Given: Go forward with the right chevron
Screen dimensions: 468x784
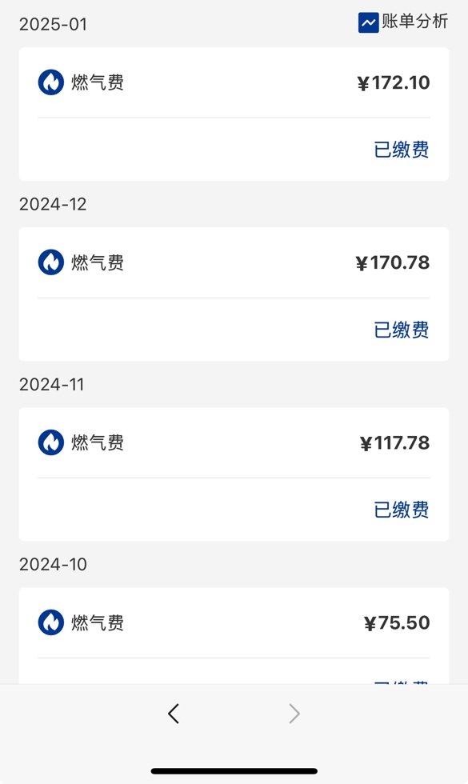Looking at the screenshot, I should (x=294, y=714).
